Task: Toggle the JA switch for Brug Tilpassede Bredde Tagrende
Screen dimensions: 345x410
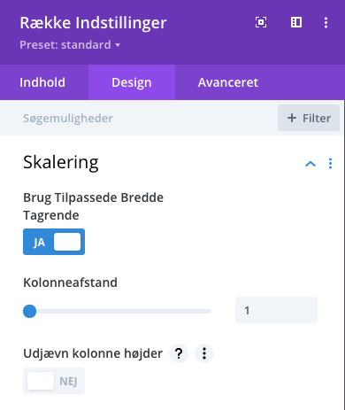Action: tap(54, 242)
